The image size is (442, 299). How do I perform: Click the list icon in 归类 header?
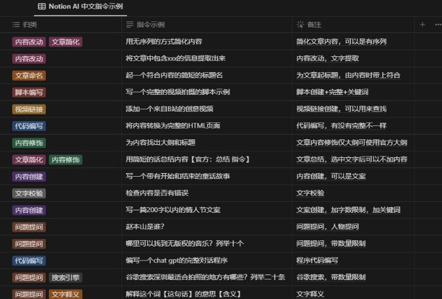[x=16, y=24]
